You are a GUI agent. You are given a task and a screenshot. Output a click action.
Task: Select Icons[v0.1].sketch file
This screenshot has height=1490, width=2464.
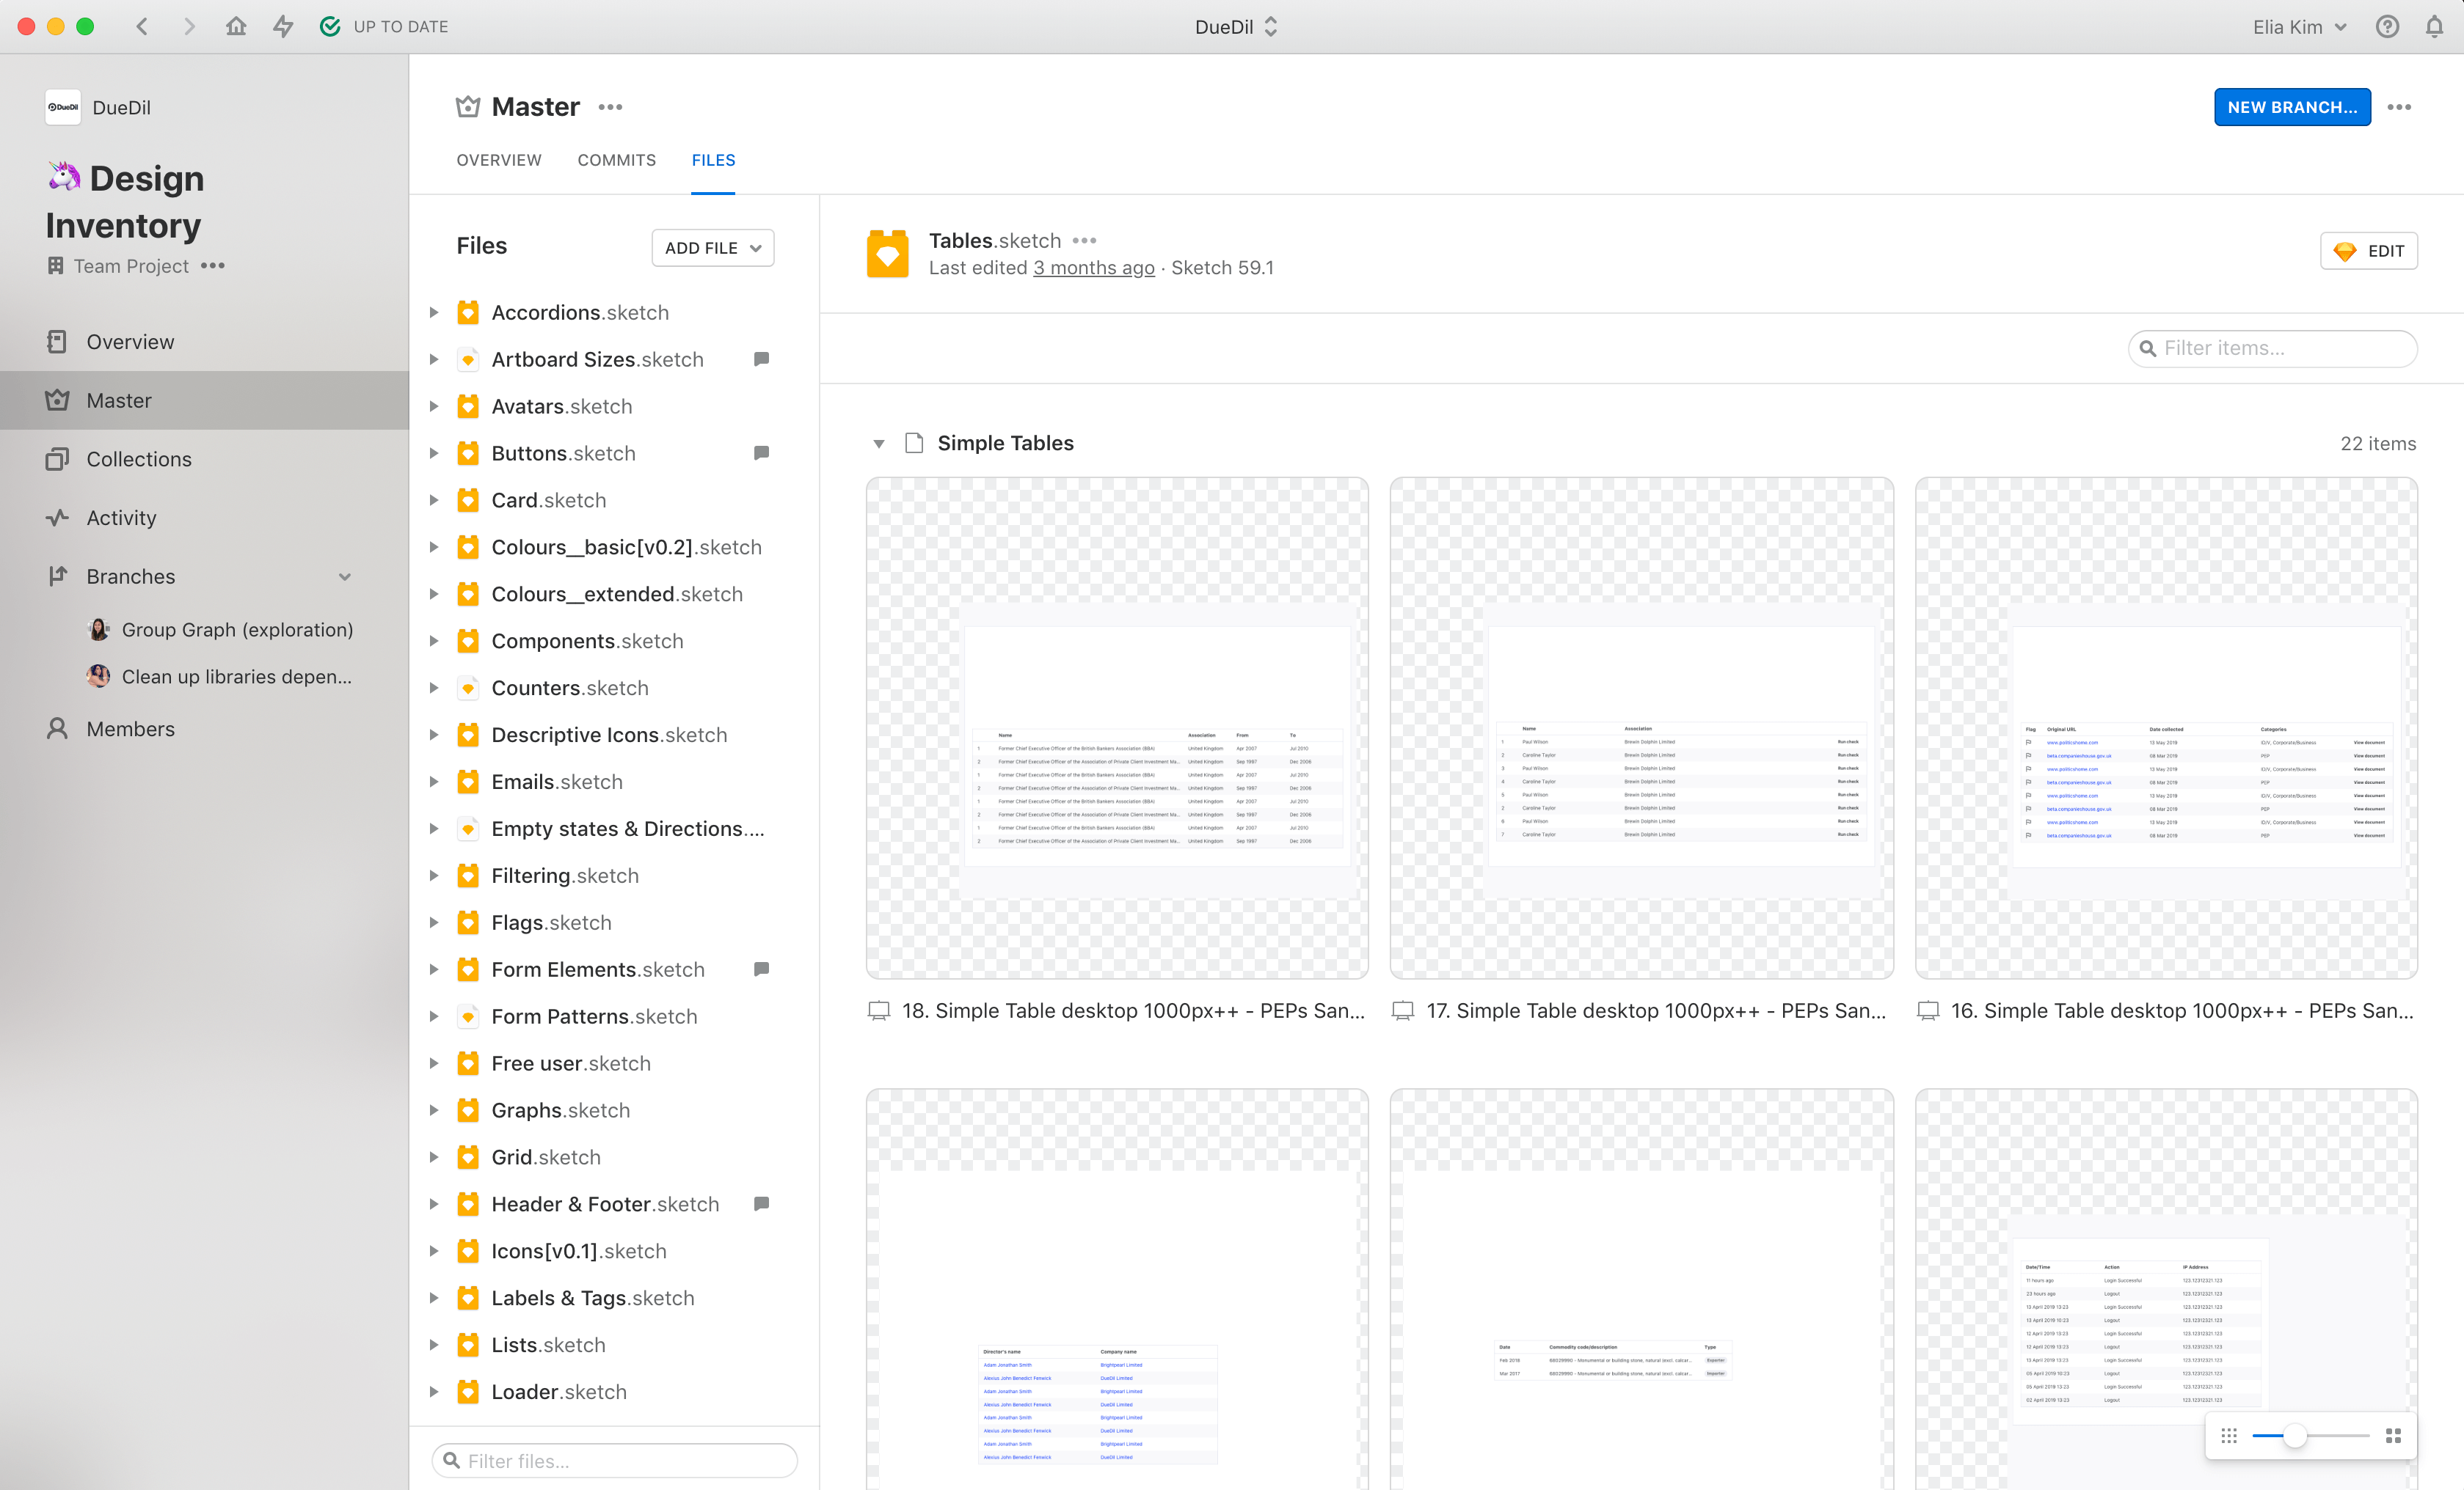(x=578, y=1251)
